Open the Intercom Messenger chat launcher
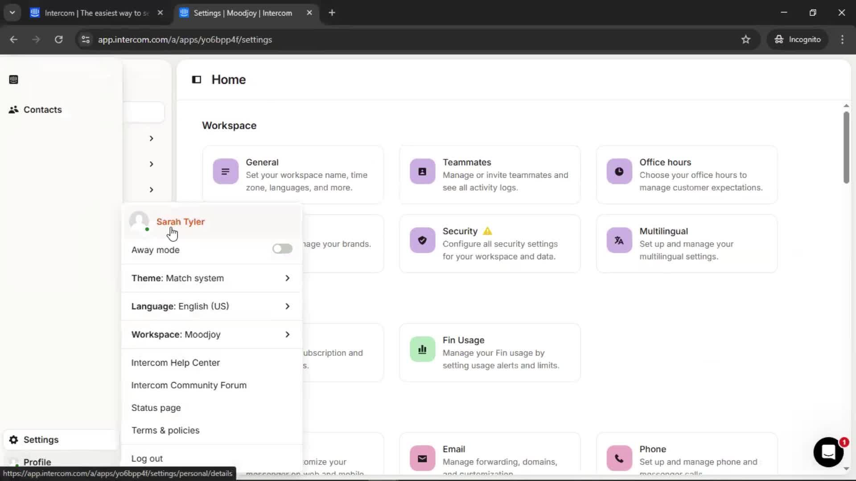 coord(828,452)
